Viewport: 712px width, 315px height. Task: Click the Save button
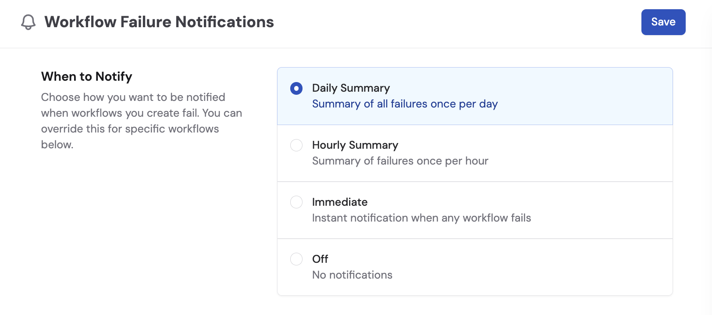663,22
